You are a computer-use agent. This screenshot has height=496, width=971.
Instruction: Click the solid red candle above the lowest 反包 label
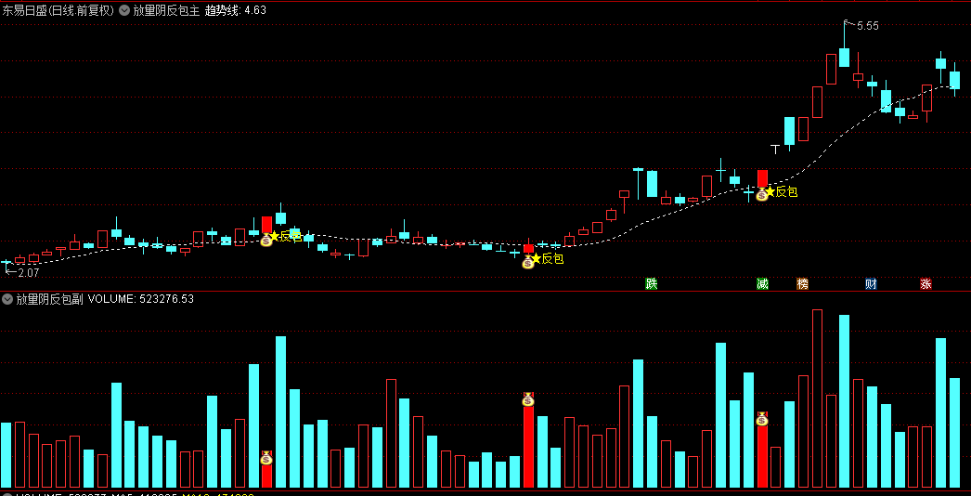[528, 249]
